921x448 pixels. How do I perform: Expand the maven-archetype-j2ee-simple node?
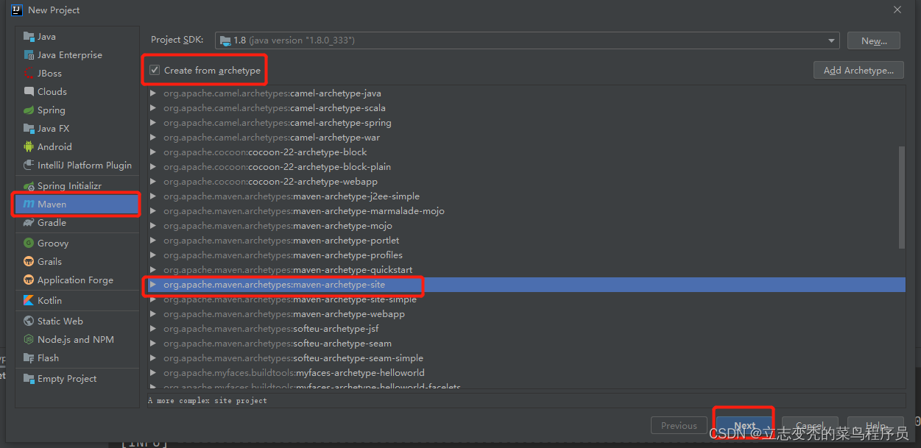tap(153, 196)
